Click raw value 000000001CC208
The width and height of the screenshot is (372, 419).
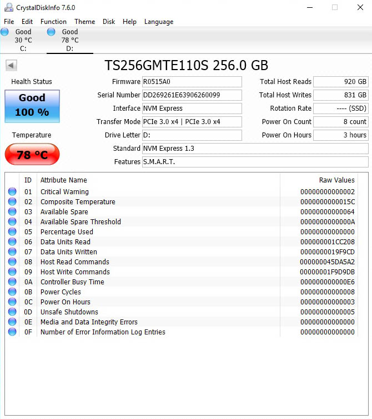click(328, 242)
